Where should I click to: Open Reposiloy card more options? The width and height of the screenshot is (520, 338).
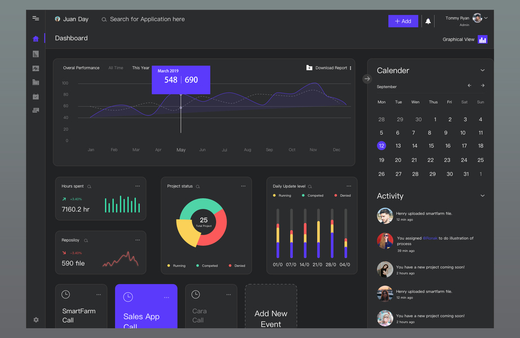point(137,240)
